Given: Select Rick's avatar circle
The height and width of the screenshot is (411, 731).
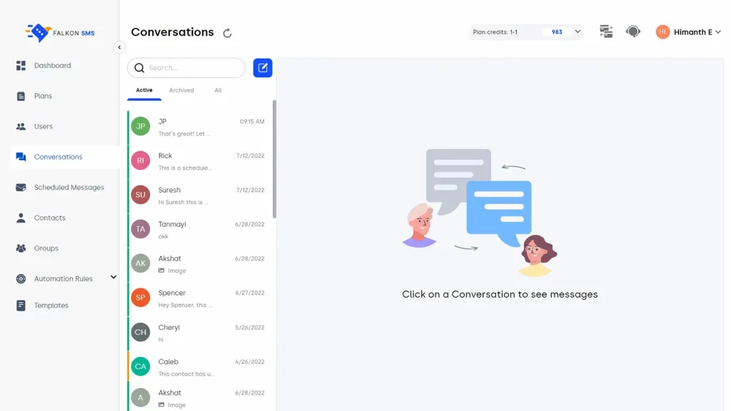Looking at the screenshot, I should [140, 160].
